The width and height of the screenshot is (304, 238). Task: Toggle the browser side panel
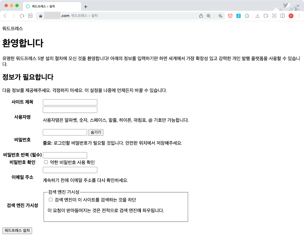[282, 16]
